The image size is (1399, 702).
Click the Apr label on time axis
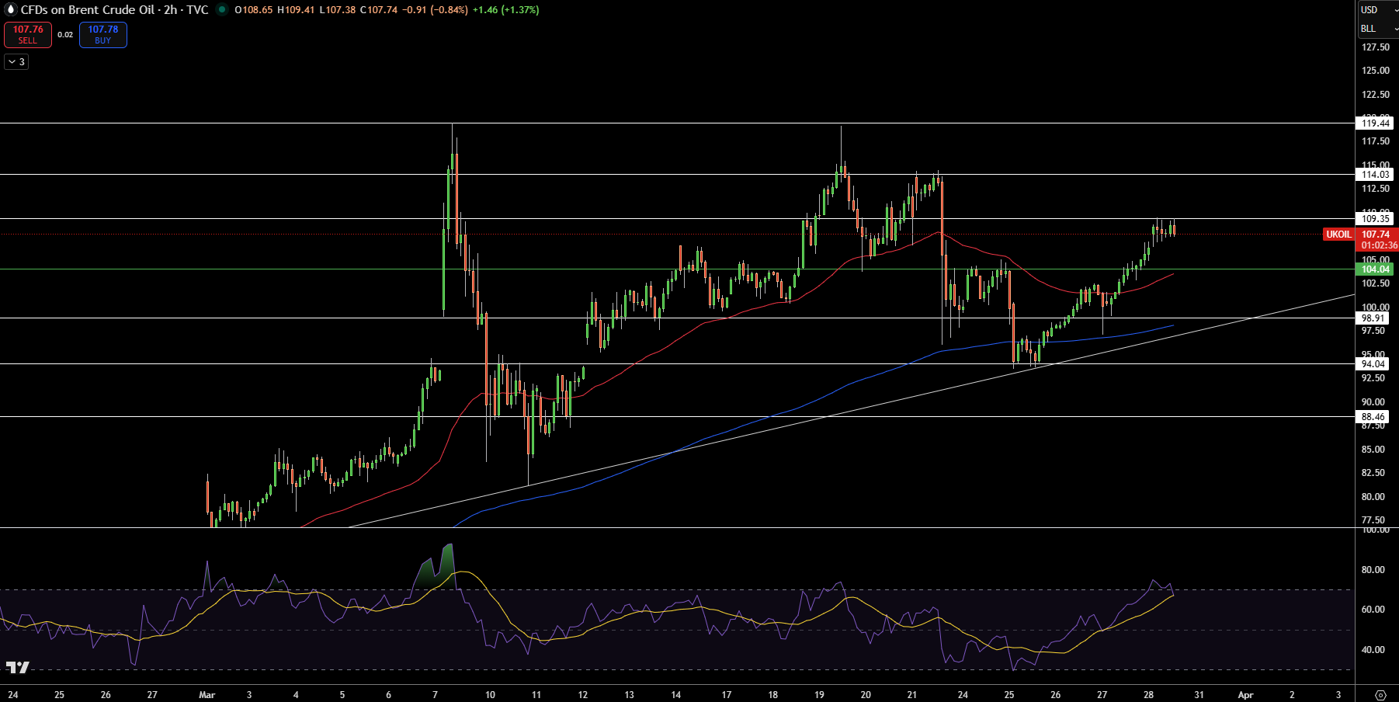click(1245, 695)
